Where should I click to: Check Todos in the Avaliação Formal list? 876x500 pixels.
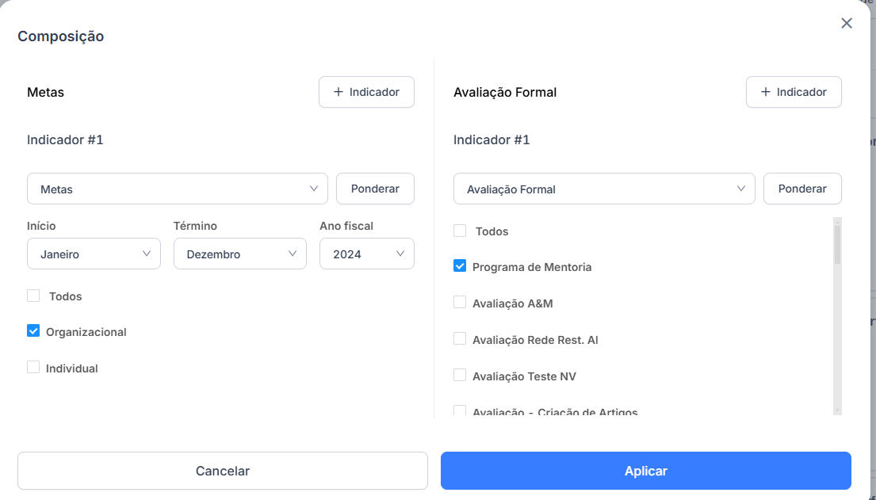pyautogui.click(x=460, y=231)
